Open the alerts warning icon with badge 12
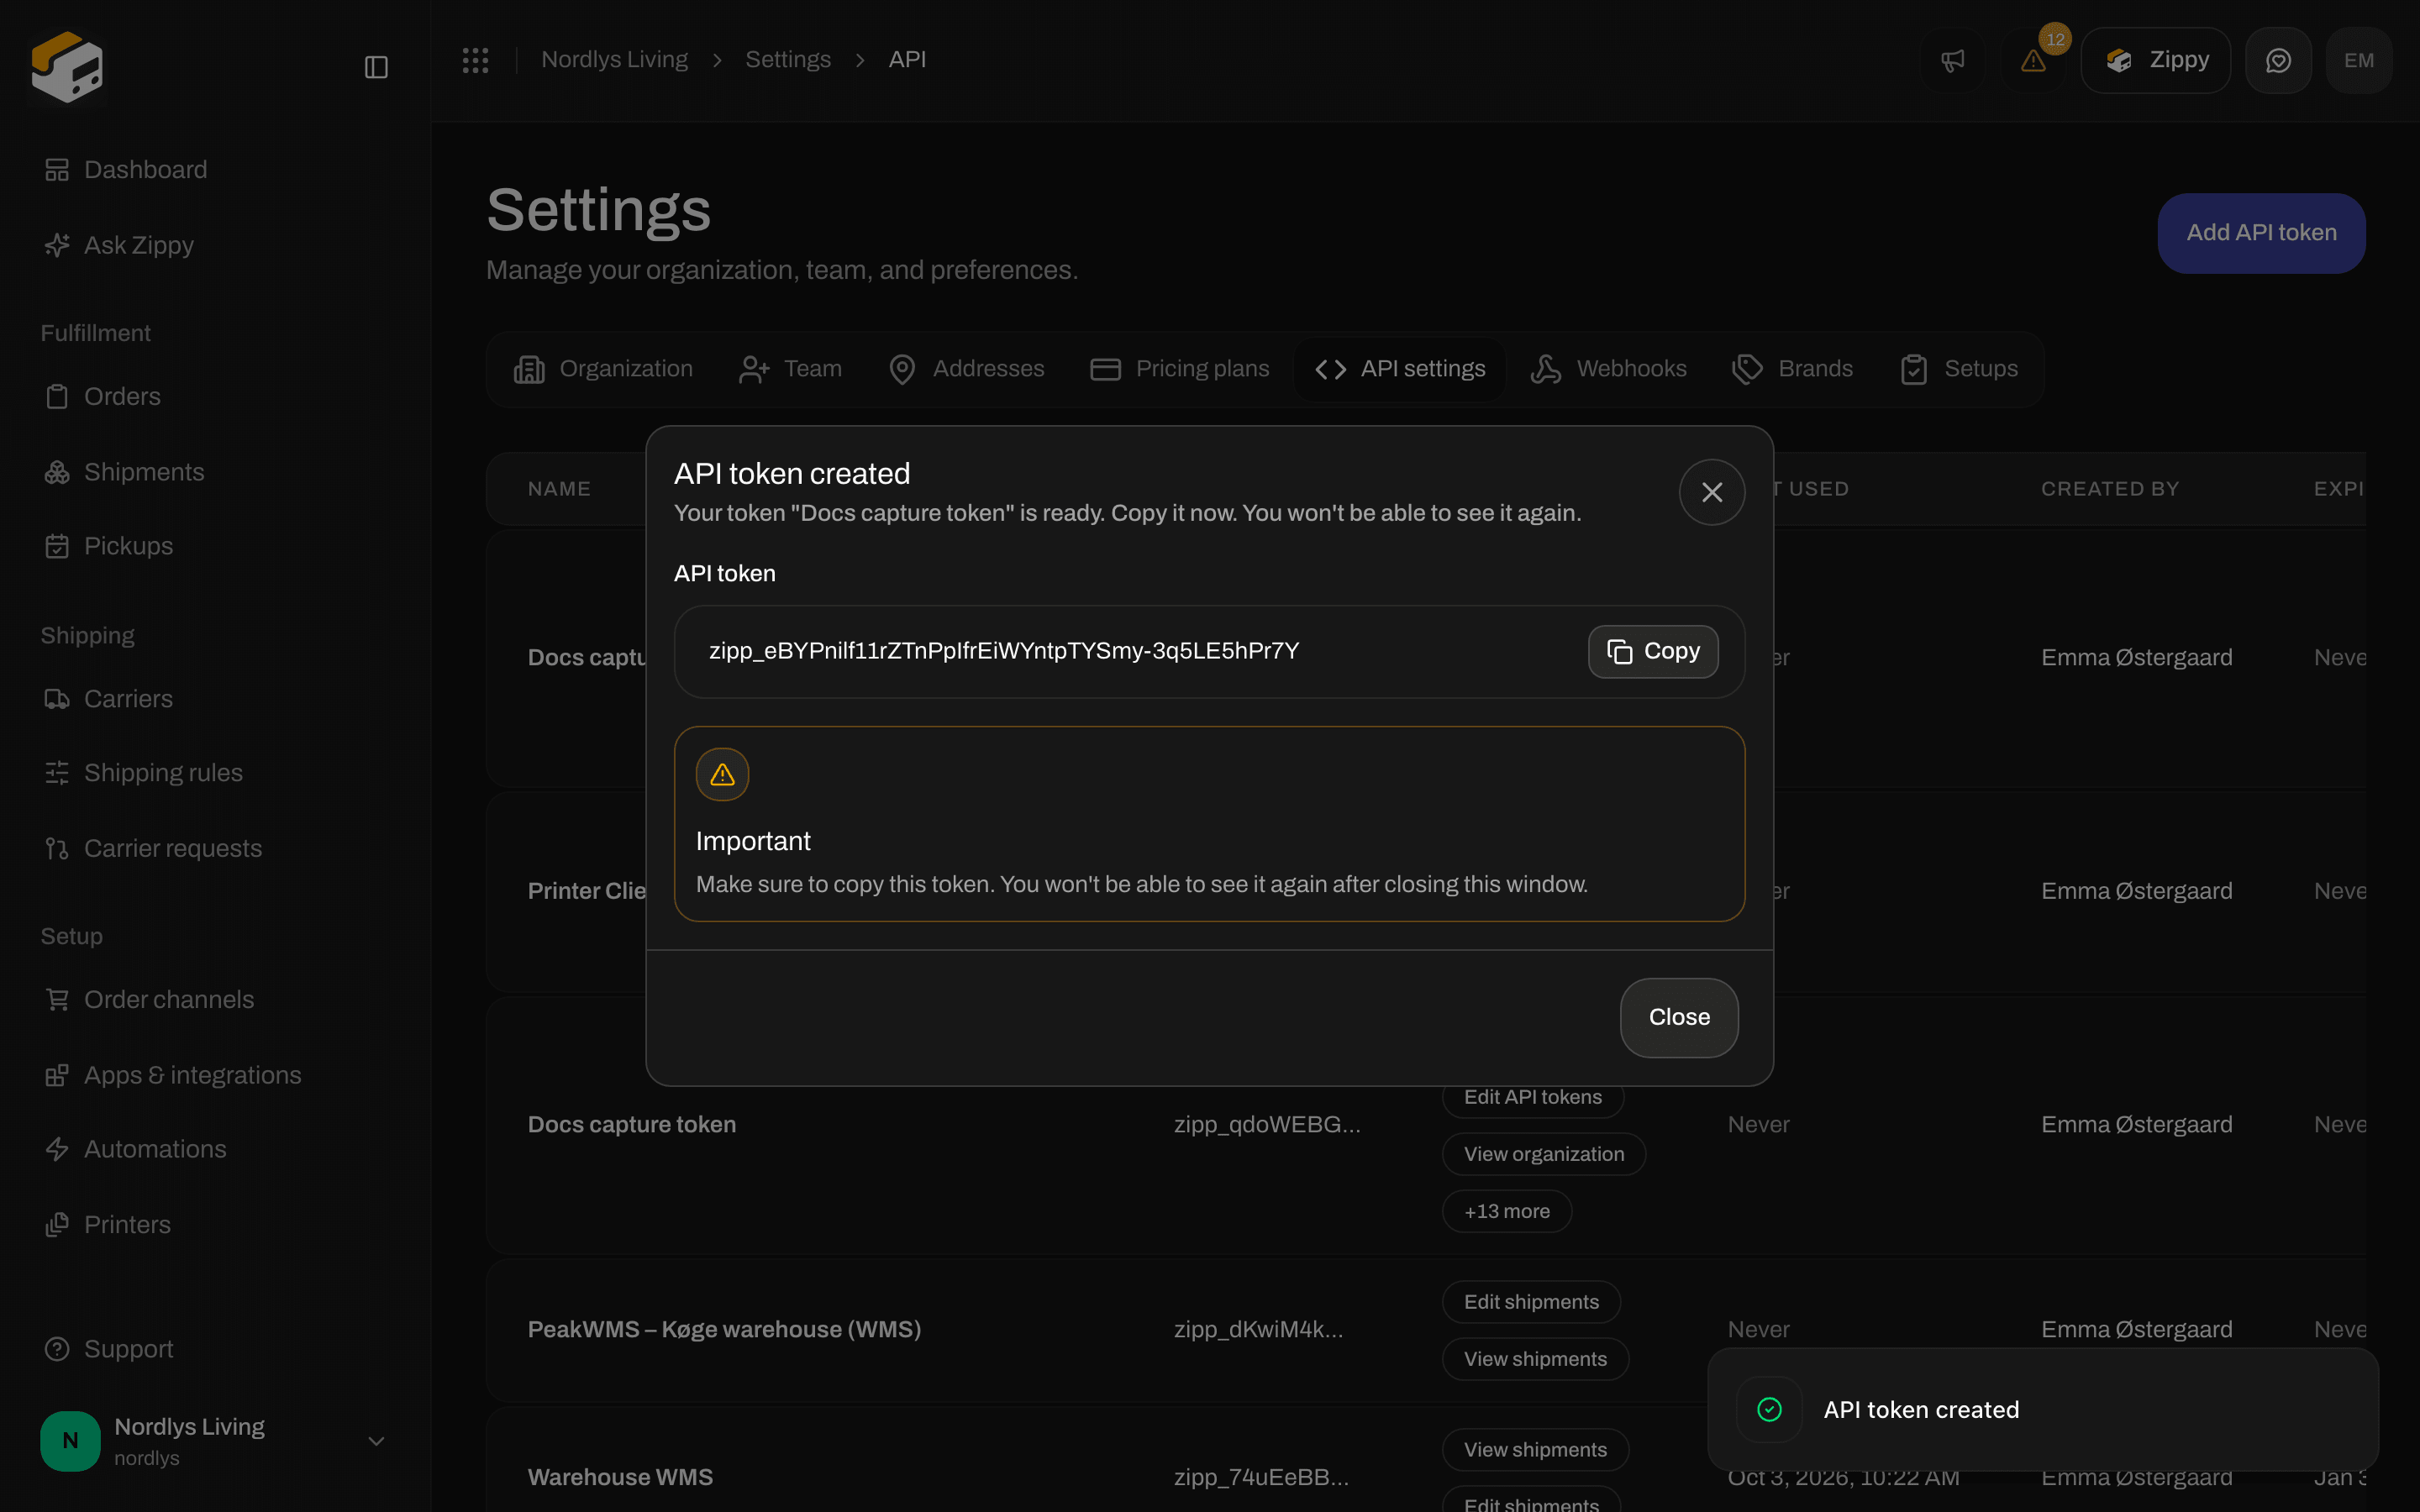2420x1512 pixels. [x=2033, y=60]
